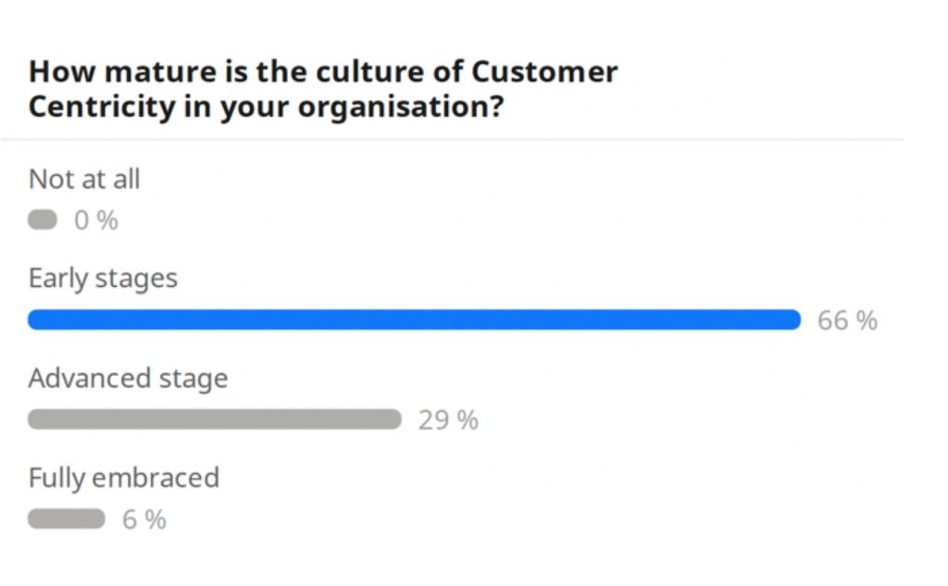The height and width of the screenshot is (586, 948).
Task: Click the '66 %' percentage value
Action: pyautogui.click(x=847, y=320)
